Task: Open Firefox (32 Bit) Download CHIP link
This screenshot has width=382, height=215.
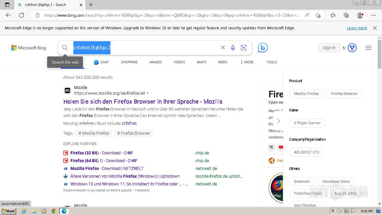Action: click(102, 153)
